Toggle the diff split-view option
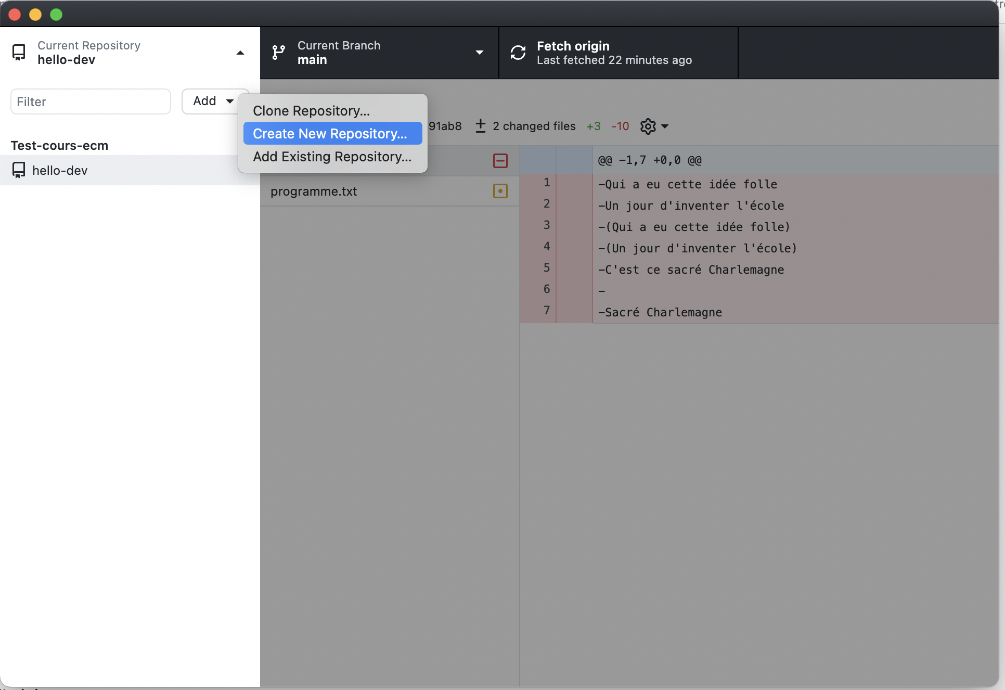Image resolution: width=1005 pixels, height=690 pixels. click(x=653, y=125)
